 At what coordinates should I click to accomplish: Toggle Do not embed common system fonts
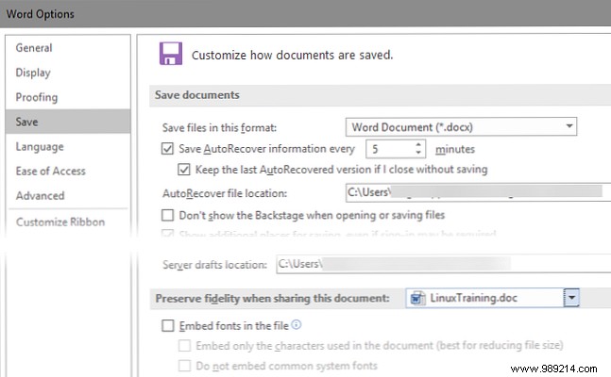[x=185, y=366]
